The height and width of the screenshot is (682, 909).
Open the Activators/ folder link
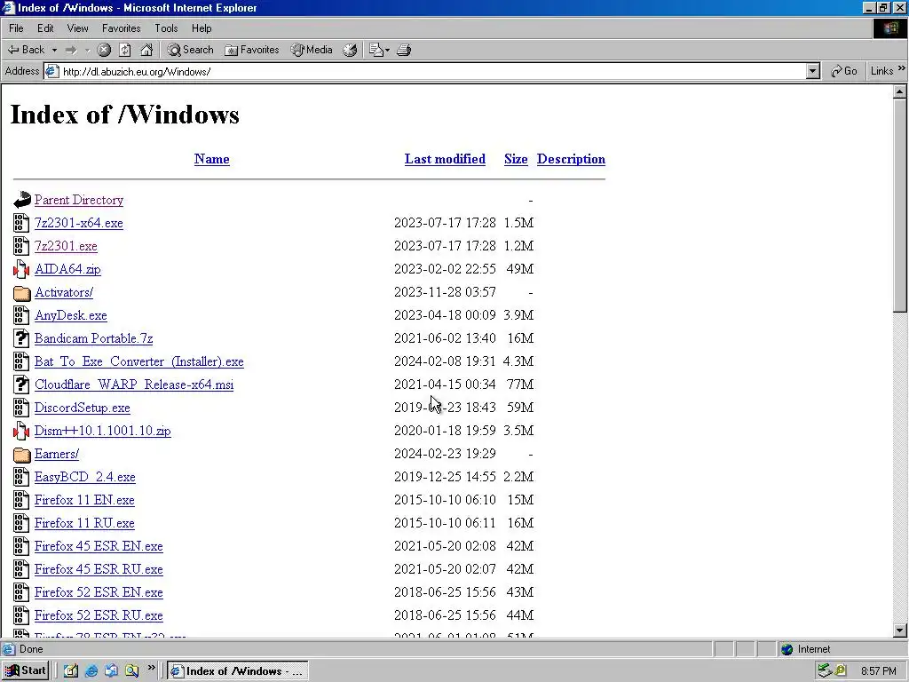pyautogui.click(x=64, y=292)
